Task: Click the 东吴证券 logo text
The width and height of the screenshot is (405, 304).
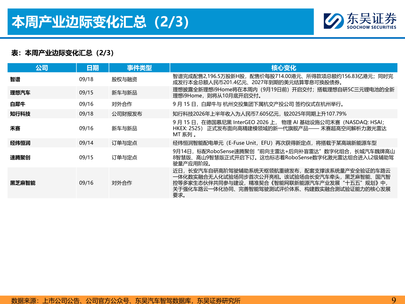Action: (x=372, y=19)
